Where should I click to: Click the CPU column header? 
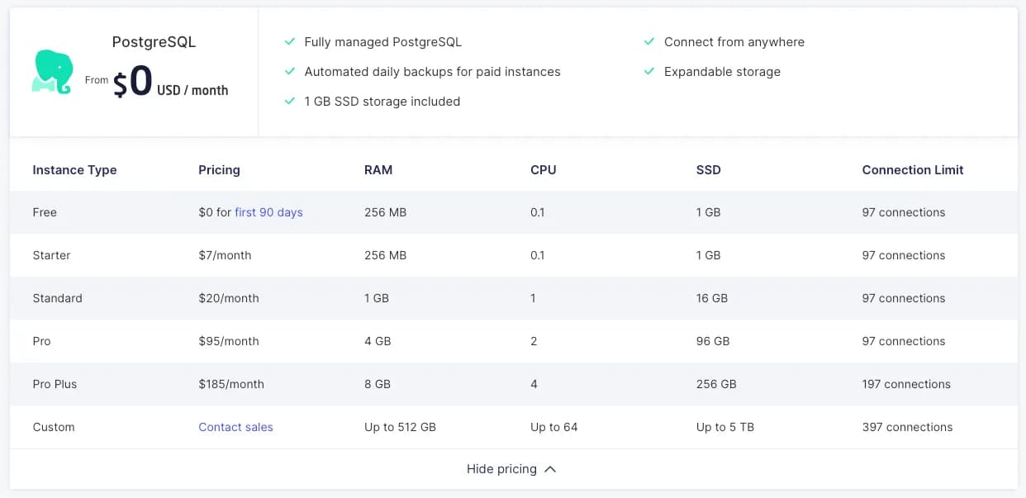[544, 169]
